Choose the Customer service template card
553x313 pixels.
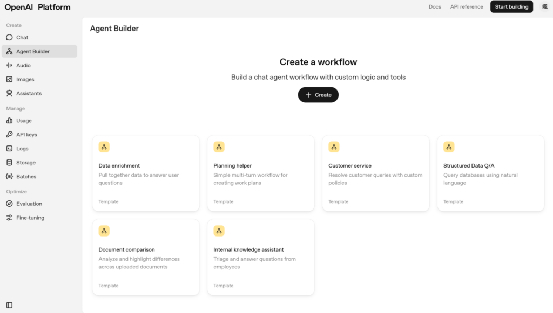coord(376,173)
